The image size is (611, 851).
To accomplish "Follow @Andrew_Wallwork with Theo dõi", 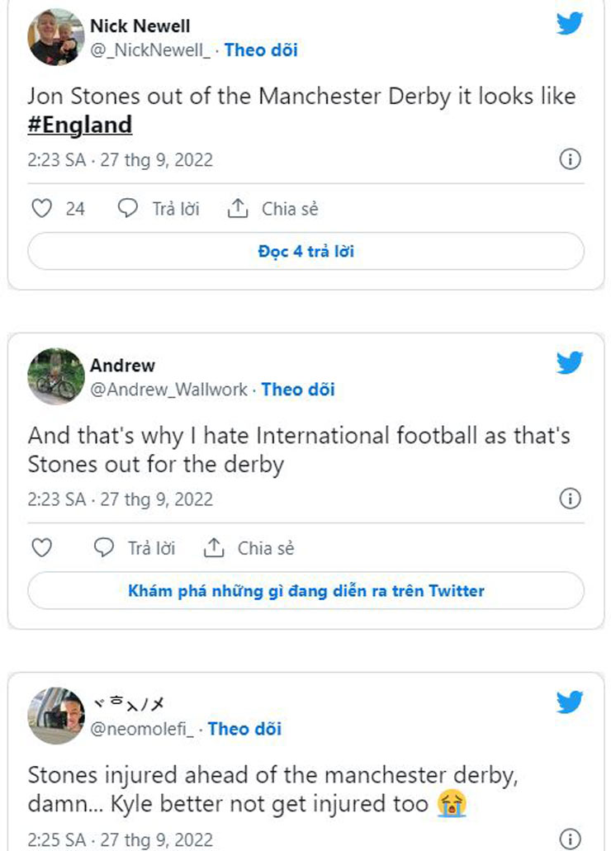I will [298, 390].
